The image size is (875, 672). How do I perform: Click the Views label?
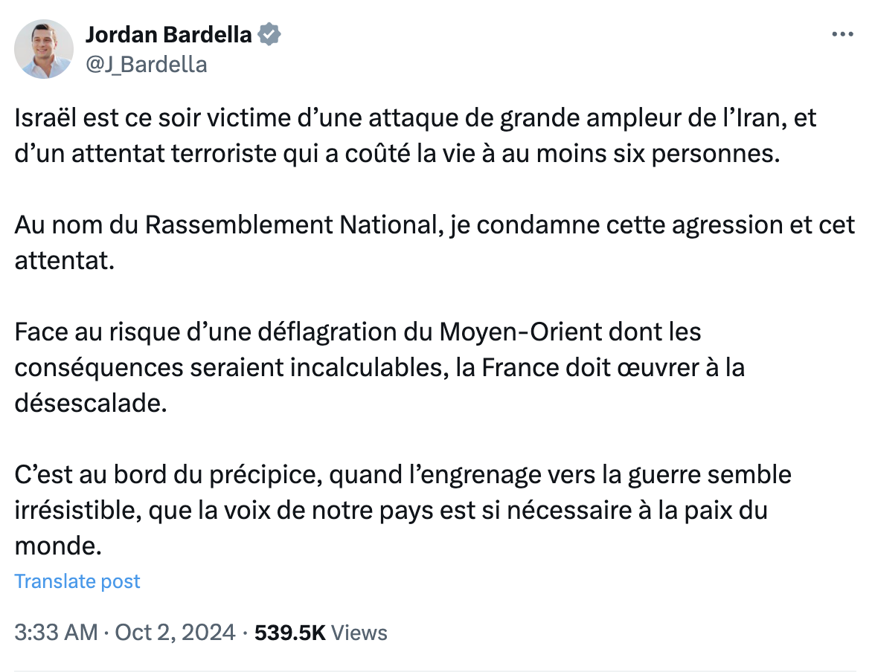pyautogui.click(x=359, y=633)
